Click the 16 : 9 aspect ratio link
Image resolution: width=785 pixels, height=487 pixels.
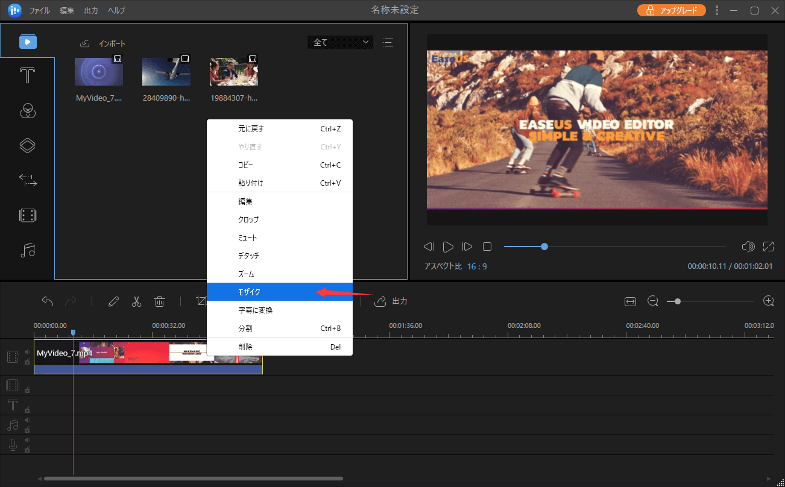click(x=477, y=266)
